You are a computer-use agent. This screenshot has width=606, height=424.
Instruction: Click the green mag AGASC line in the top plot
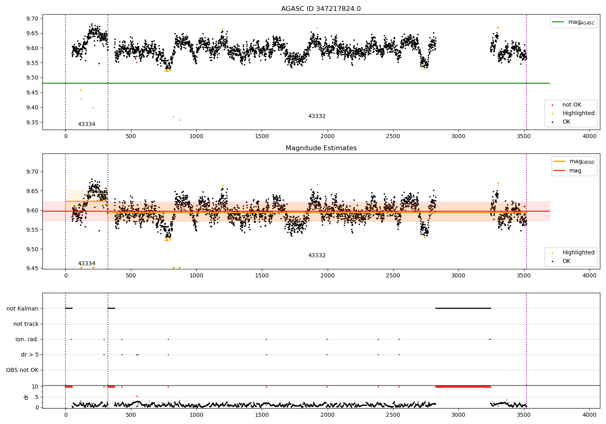coord(296,83)
